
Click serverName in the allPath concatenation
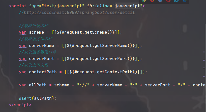pos(110,85)
